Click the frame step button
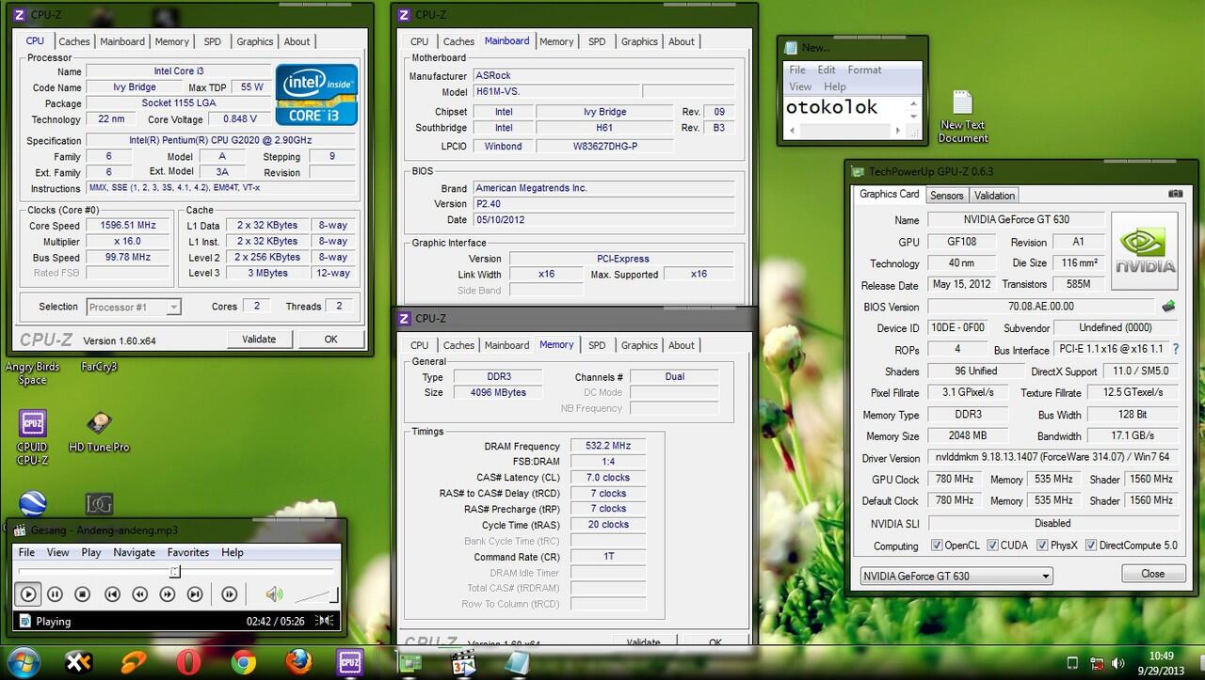 (229, 594)
